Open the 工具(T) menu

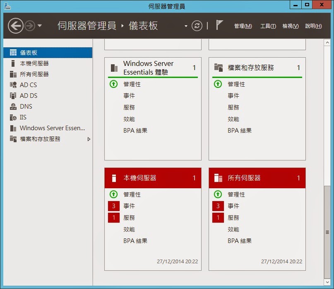tap(268, 26)
